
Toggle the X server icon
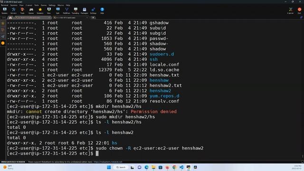click(x=290, y=10)
